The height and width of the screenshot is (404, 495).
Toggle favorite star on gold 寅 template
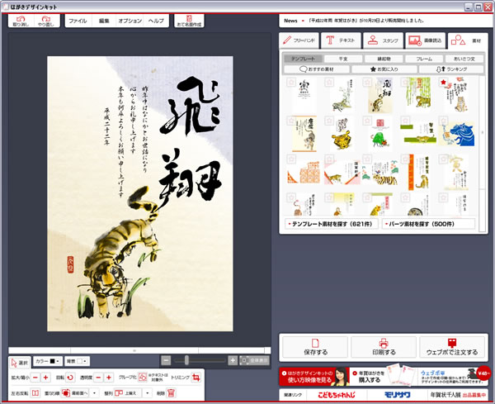point(443,159)
